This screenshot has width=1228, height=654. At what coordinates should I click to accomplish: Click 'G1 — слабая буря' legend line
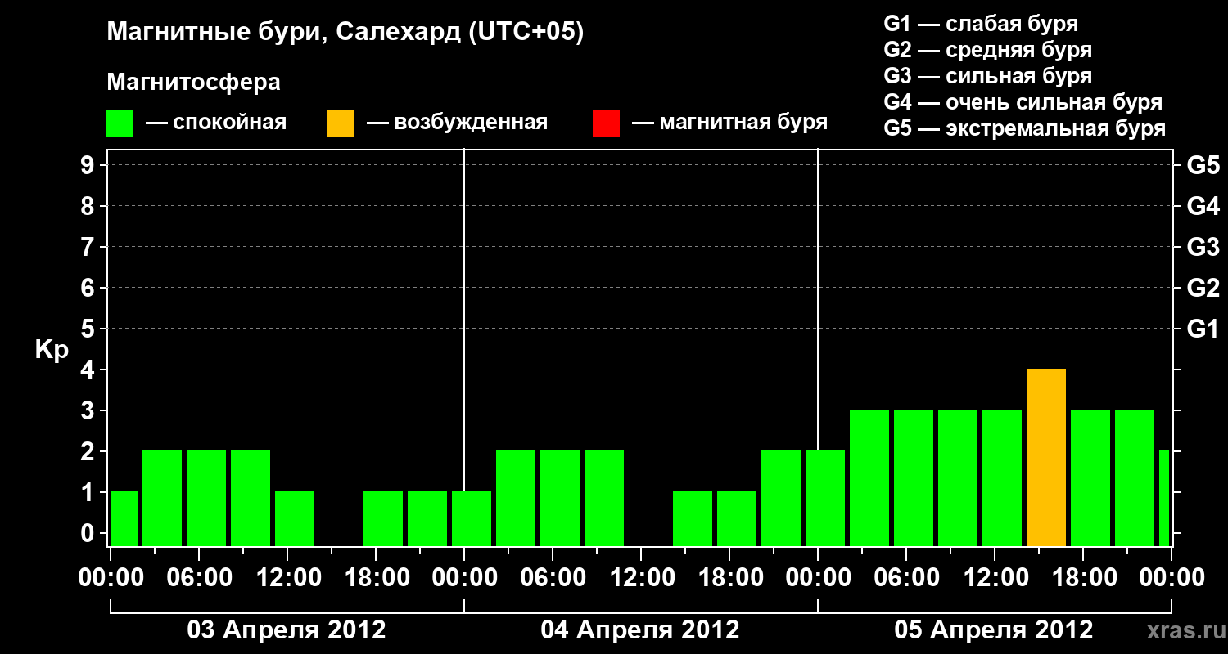[981, 24]
